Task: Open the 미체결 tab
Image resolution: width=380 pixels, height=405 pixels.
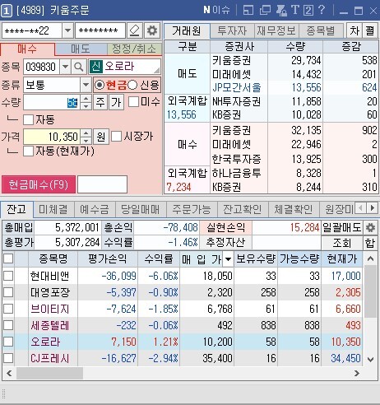Action: coord(53,209)
